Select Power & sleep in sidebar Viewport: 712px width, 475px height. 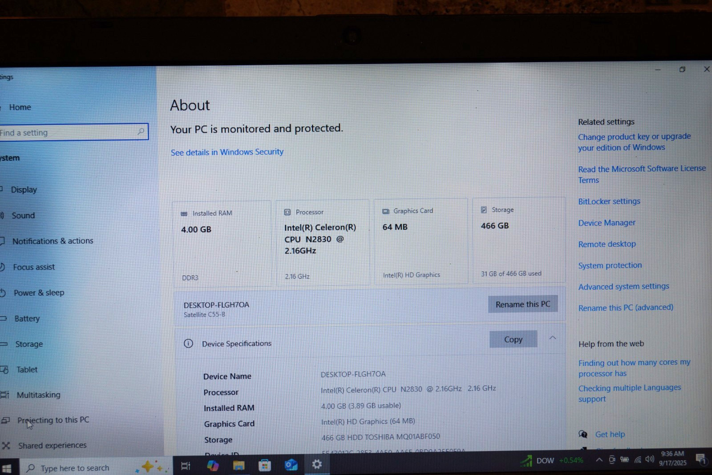[x=39, y=293]
